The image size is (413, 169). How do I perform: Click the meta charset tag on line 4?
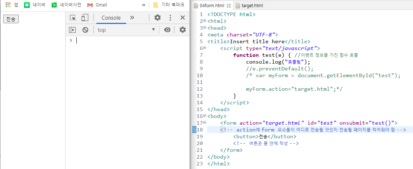pos(243,35)
